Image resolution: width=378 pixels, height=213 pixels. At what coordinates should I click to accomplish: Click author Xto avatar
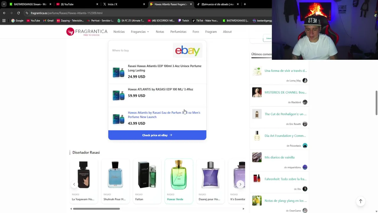click(305, 189)
